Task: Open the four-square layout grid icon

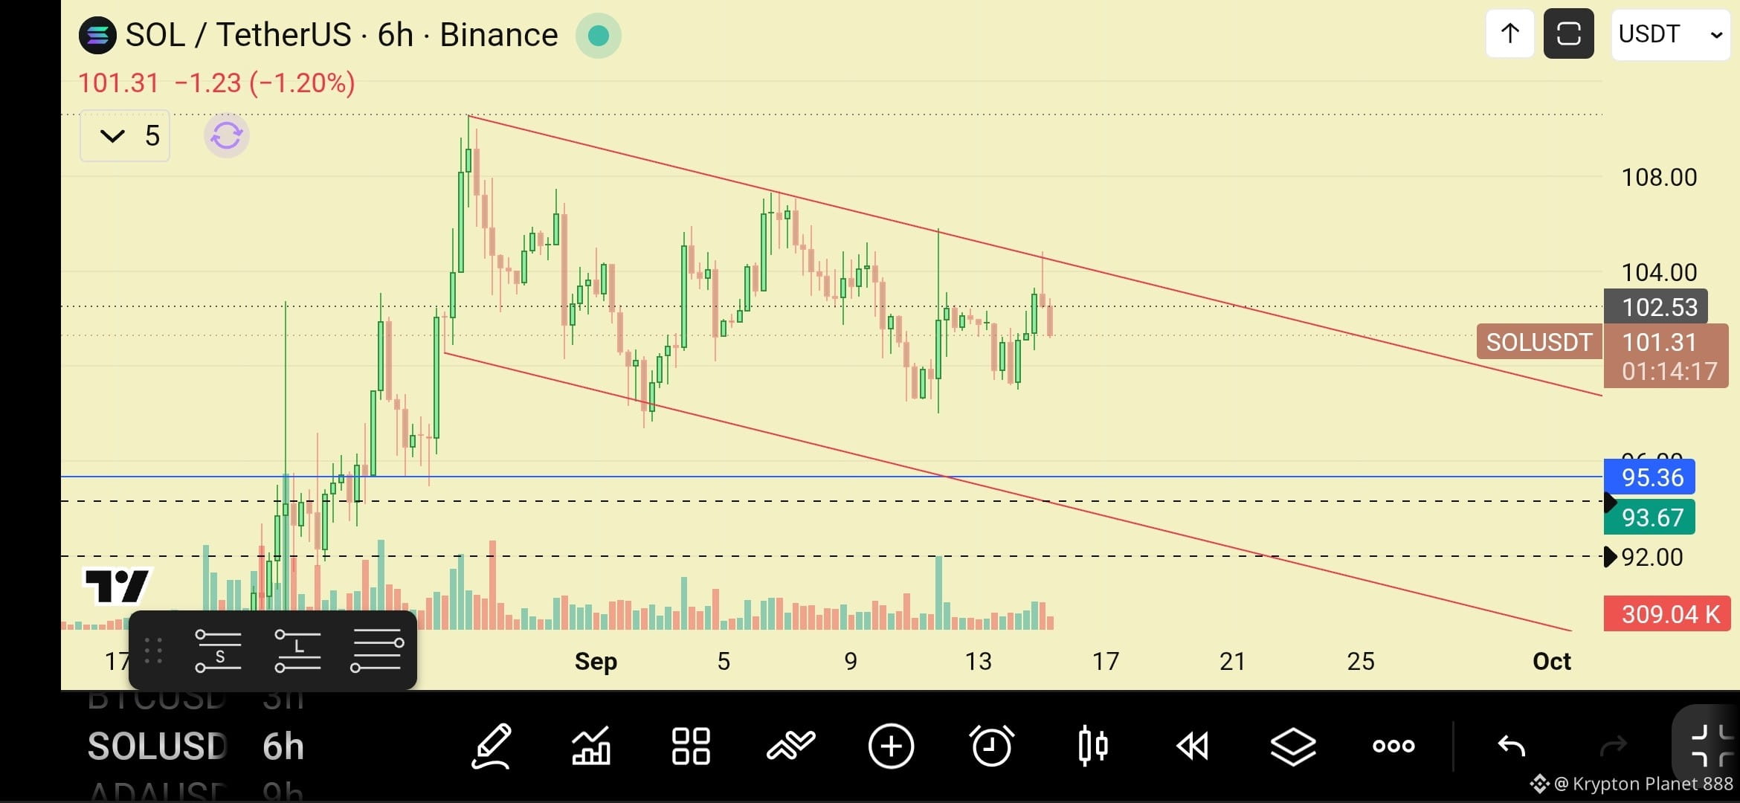Action: pos(691,746)
